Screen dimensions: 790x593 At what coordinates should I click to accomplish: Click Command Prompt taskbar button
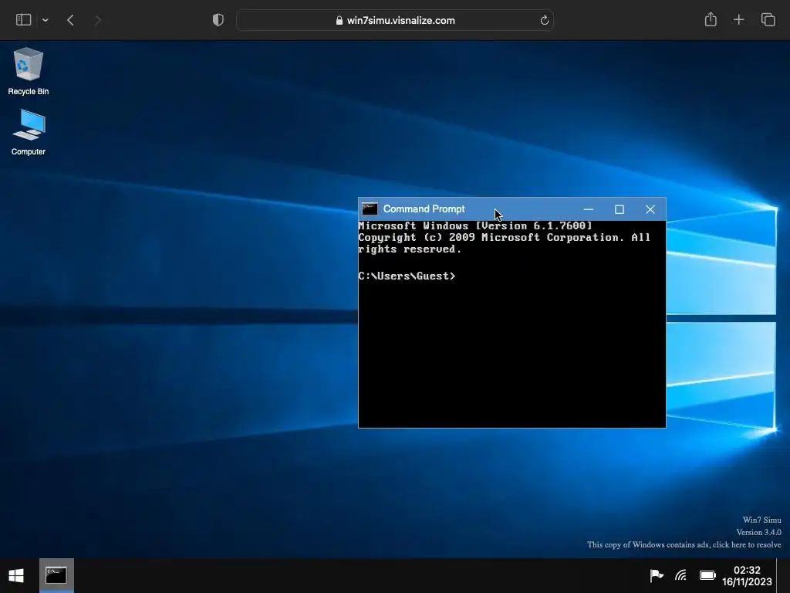point(56,575)
